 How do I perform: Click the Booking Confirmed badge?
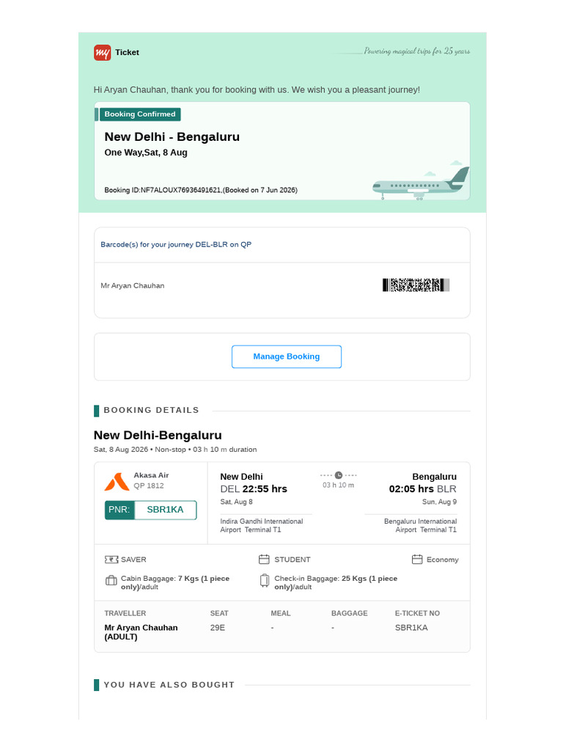[140, 114]
